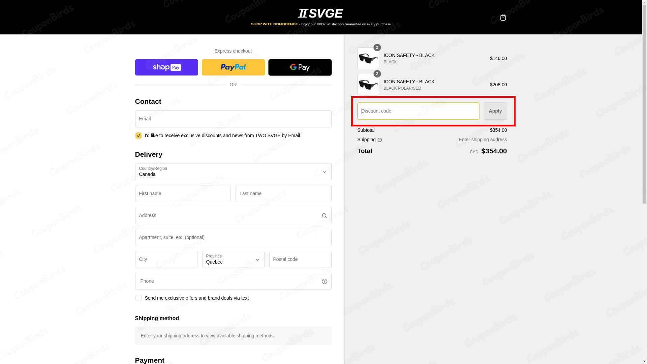Click the phone field help icon

[x=324, y=281]
